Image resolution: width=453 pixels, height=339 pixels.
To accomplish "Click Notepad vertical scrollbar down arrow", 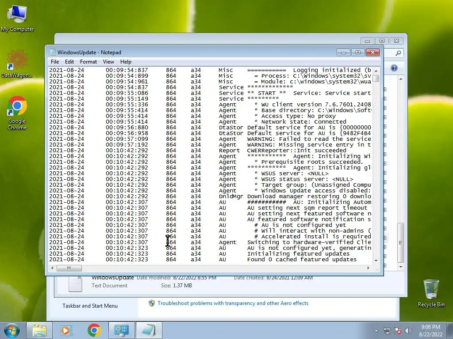I will pyautogui.click(x=376, y=260).
